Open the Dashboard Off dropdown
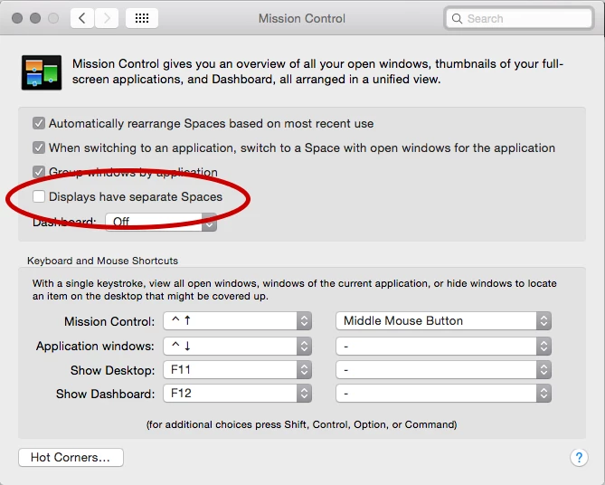Viewport: 605px width, 485px height. click(161, 222)
